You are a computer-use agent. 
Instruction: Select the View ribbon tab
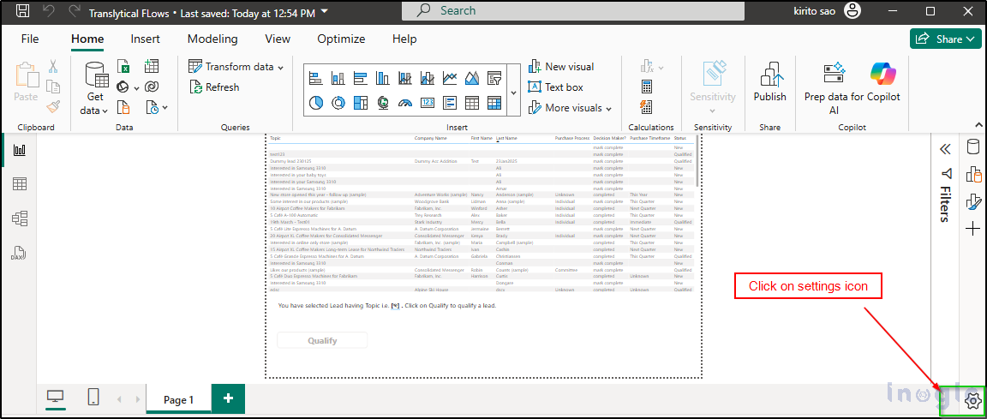click(278, 39)
